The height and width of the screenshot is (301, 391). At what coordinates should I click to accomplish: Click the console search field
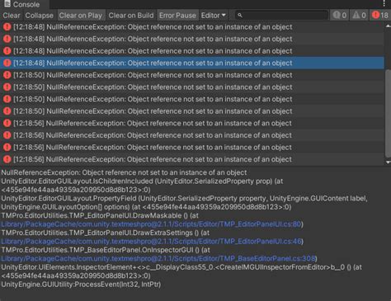[282, 16]
